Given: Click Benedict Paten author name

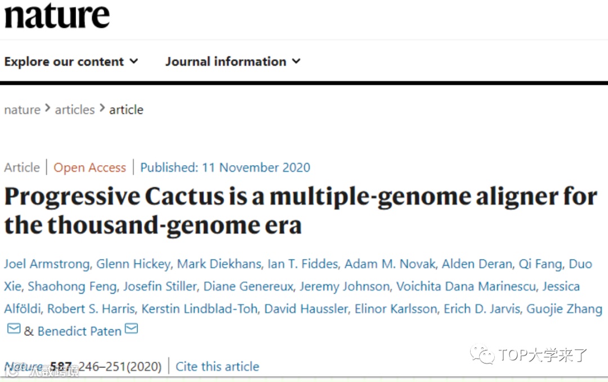Looking at the screenshot, I should [79, 331].
